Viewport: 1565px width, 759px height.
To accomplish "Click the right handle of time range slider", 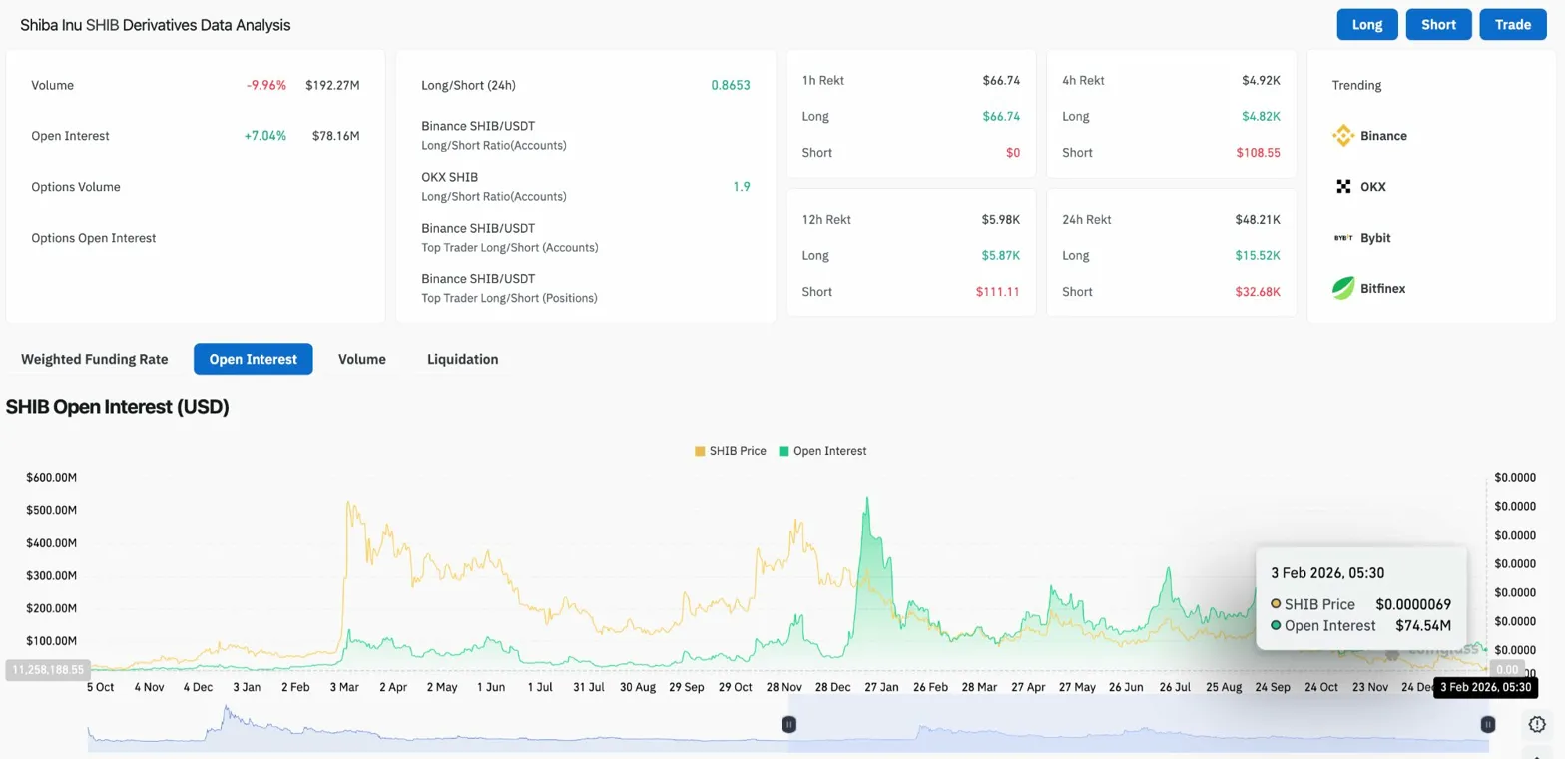I will point(1487,724).
